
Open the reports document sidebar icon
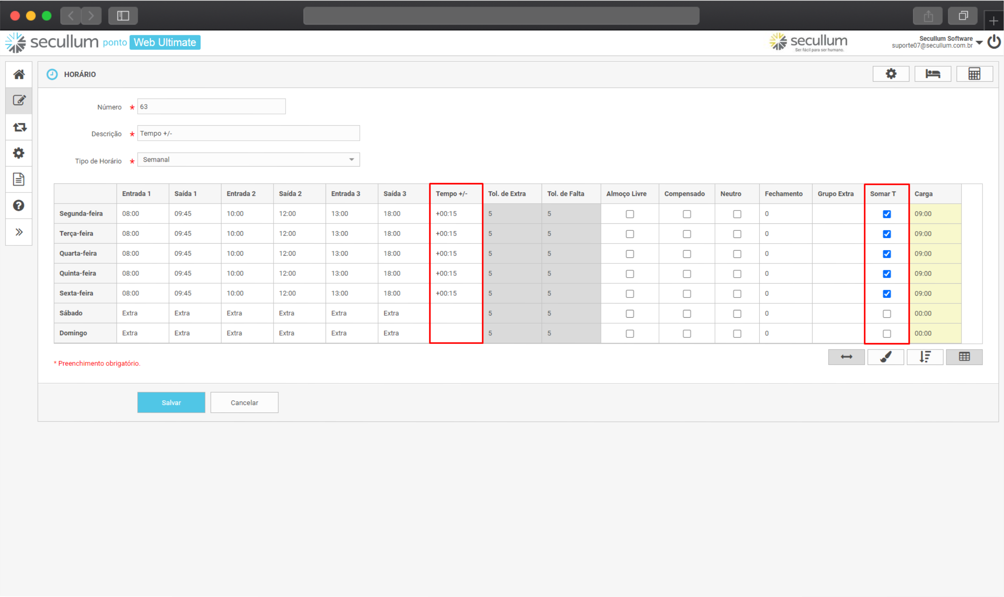coord(18,179)
